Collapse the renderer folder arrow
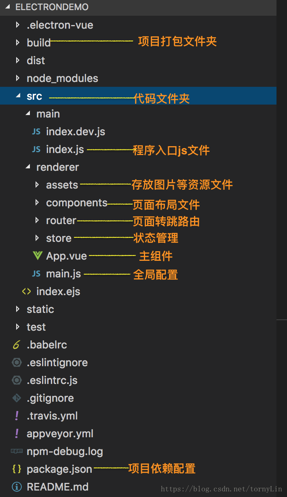The image size is (287, 497). click(x=27, y=167)
